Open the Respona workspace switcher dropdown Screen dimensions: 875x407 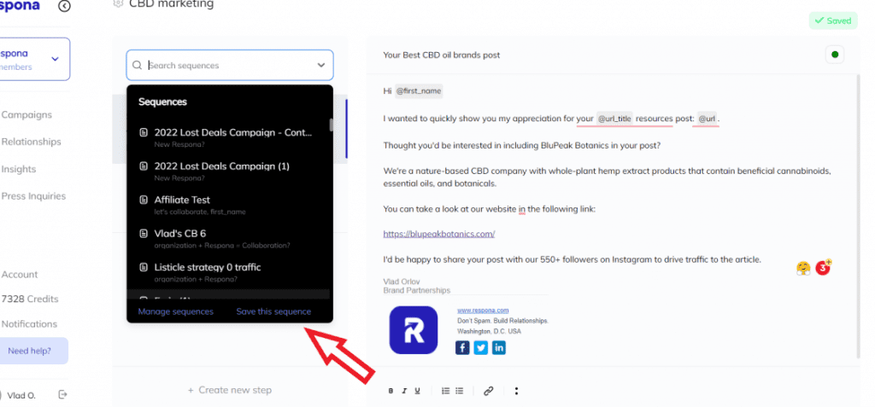coord(34,59)
